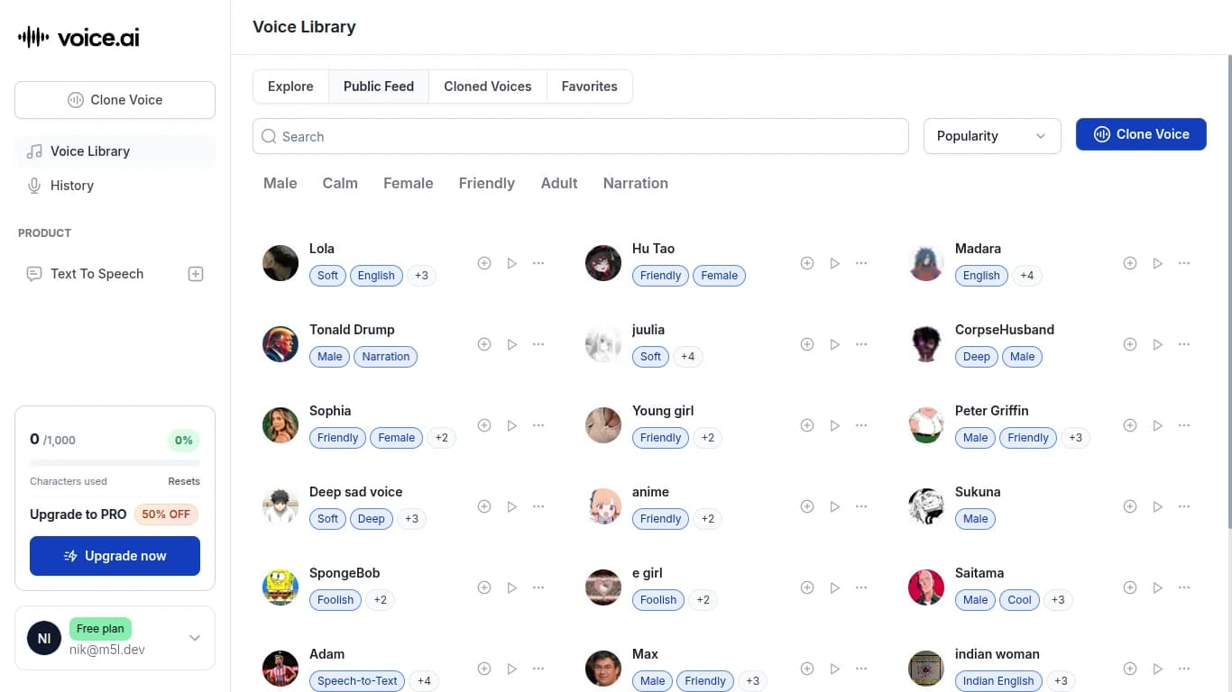
Task: Open more options for Hu Tao
Action: pos(861,263)
